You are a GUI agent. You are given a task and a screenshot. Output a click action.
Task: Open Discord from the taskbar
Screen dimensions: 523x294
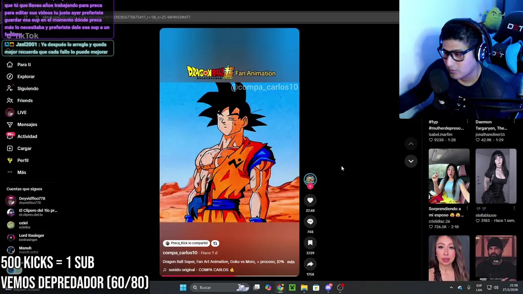tap(328, 287)
